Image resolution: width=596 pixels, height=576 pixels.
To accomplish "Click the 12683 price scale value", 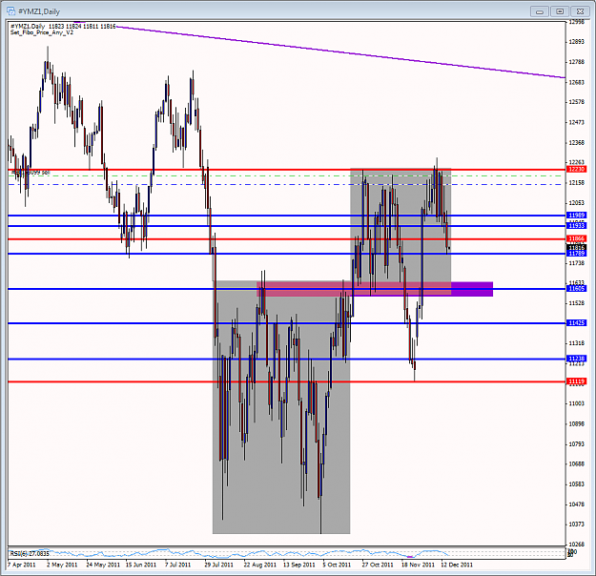I will [576, 82].
